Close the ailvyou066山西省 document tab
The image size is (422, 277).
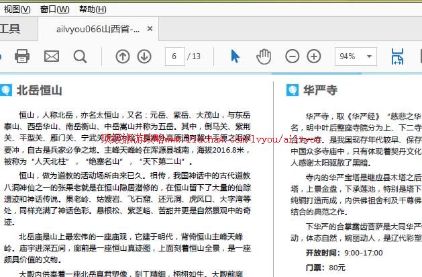click(x=150, y=29)
